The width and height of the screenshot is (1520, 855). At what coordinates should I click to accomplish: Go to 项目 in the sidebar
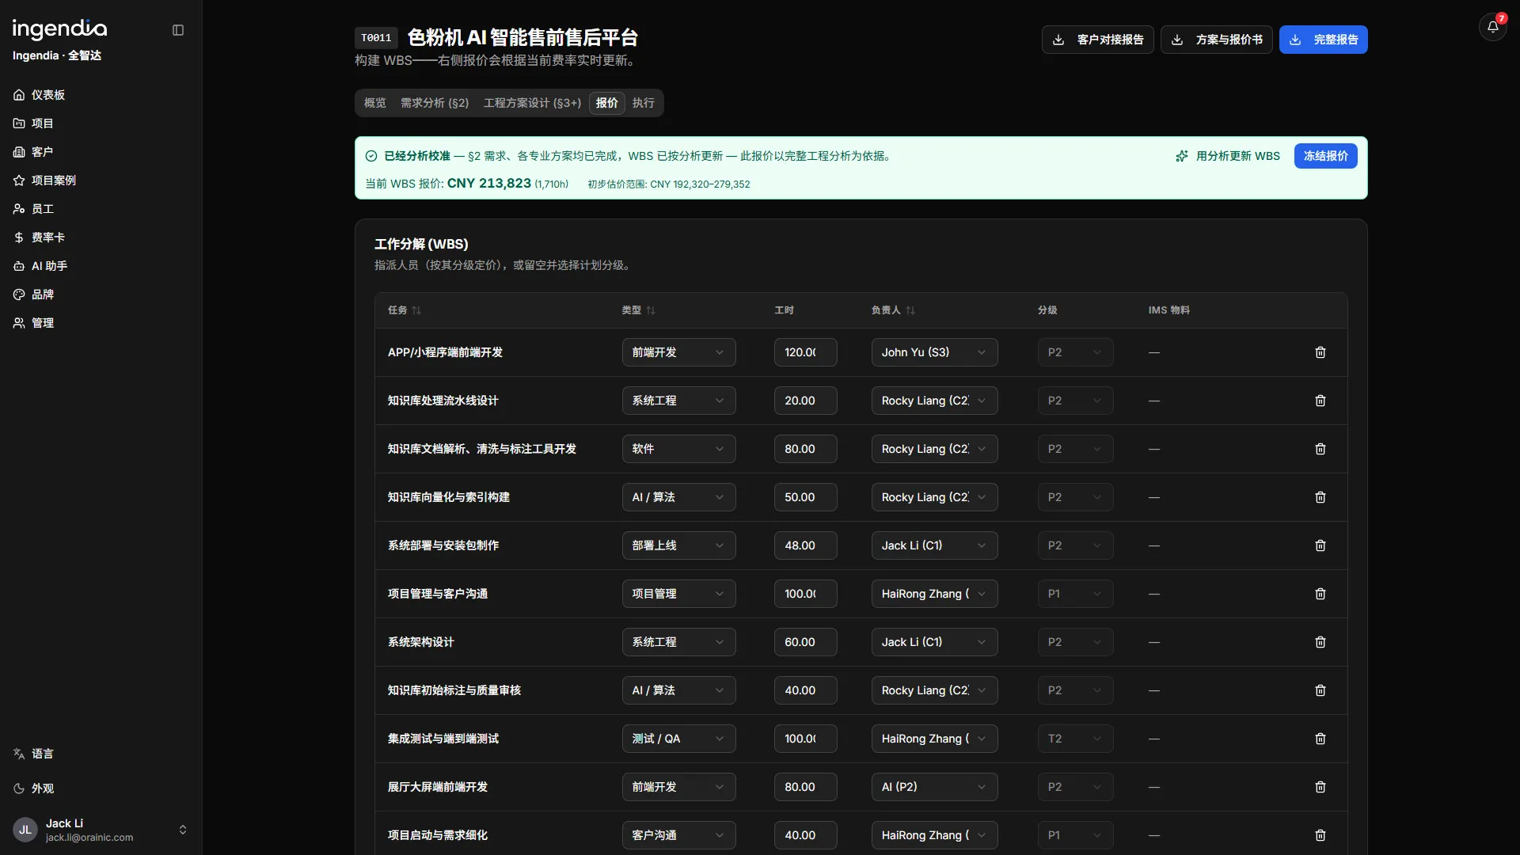101,123
